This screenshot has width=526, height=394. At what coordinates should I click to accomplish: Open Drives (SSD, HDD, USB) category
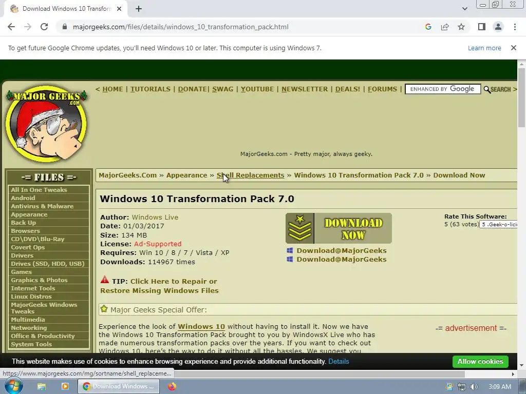pos(48,264)
